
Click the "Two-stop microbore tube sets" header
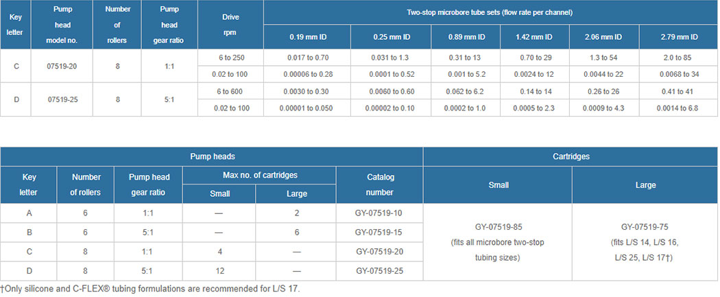point(491,13)
